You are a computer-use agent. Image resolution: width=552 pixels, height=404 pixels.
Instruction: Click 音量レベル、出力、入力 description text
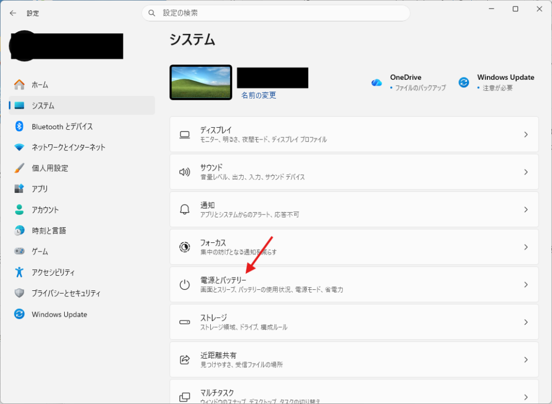(253, 177)
